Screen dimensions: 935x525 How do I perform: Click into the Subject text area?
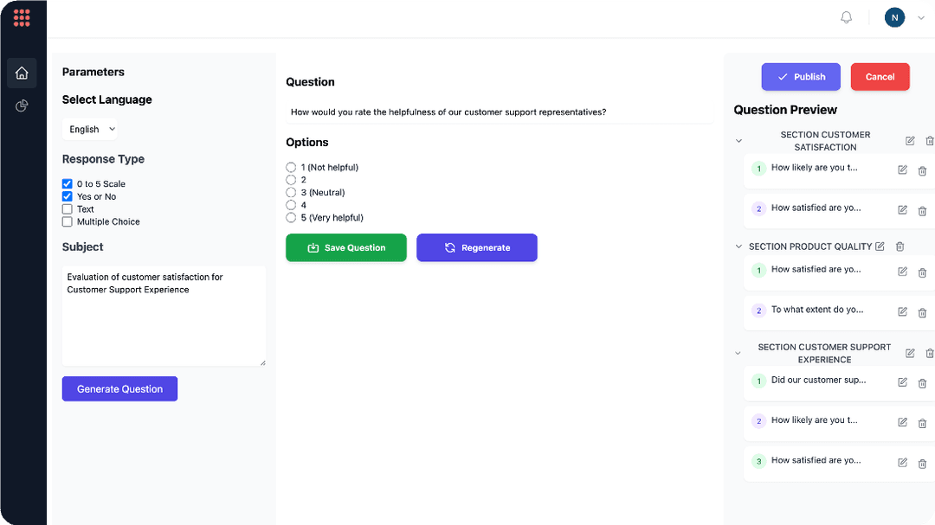pos(164,316)
